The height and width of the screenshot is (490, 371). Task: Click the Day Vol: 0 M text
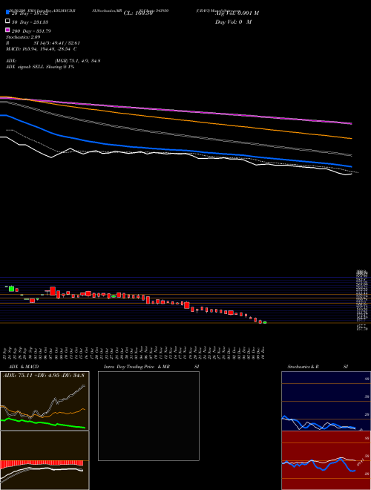click(x=233, y=22)
